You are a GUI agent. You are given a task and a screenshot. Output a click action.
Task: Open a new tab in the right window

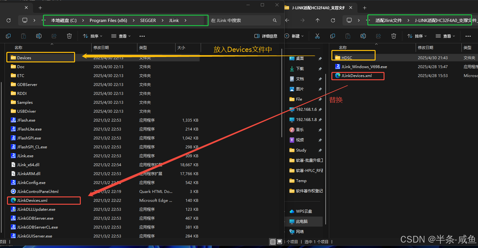click(364, 8)
